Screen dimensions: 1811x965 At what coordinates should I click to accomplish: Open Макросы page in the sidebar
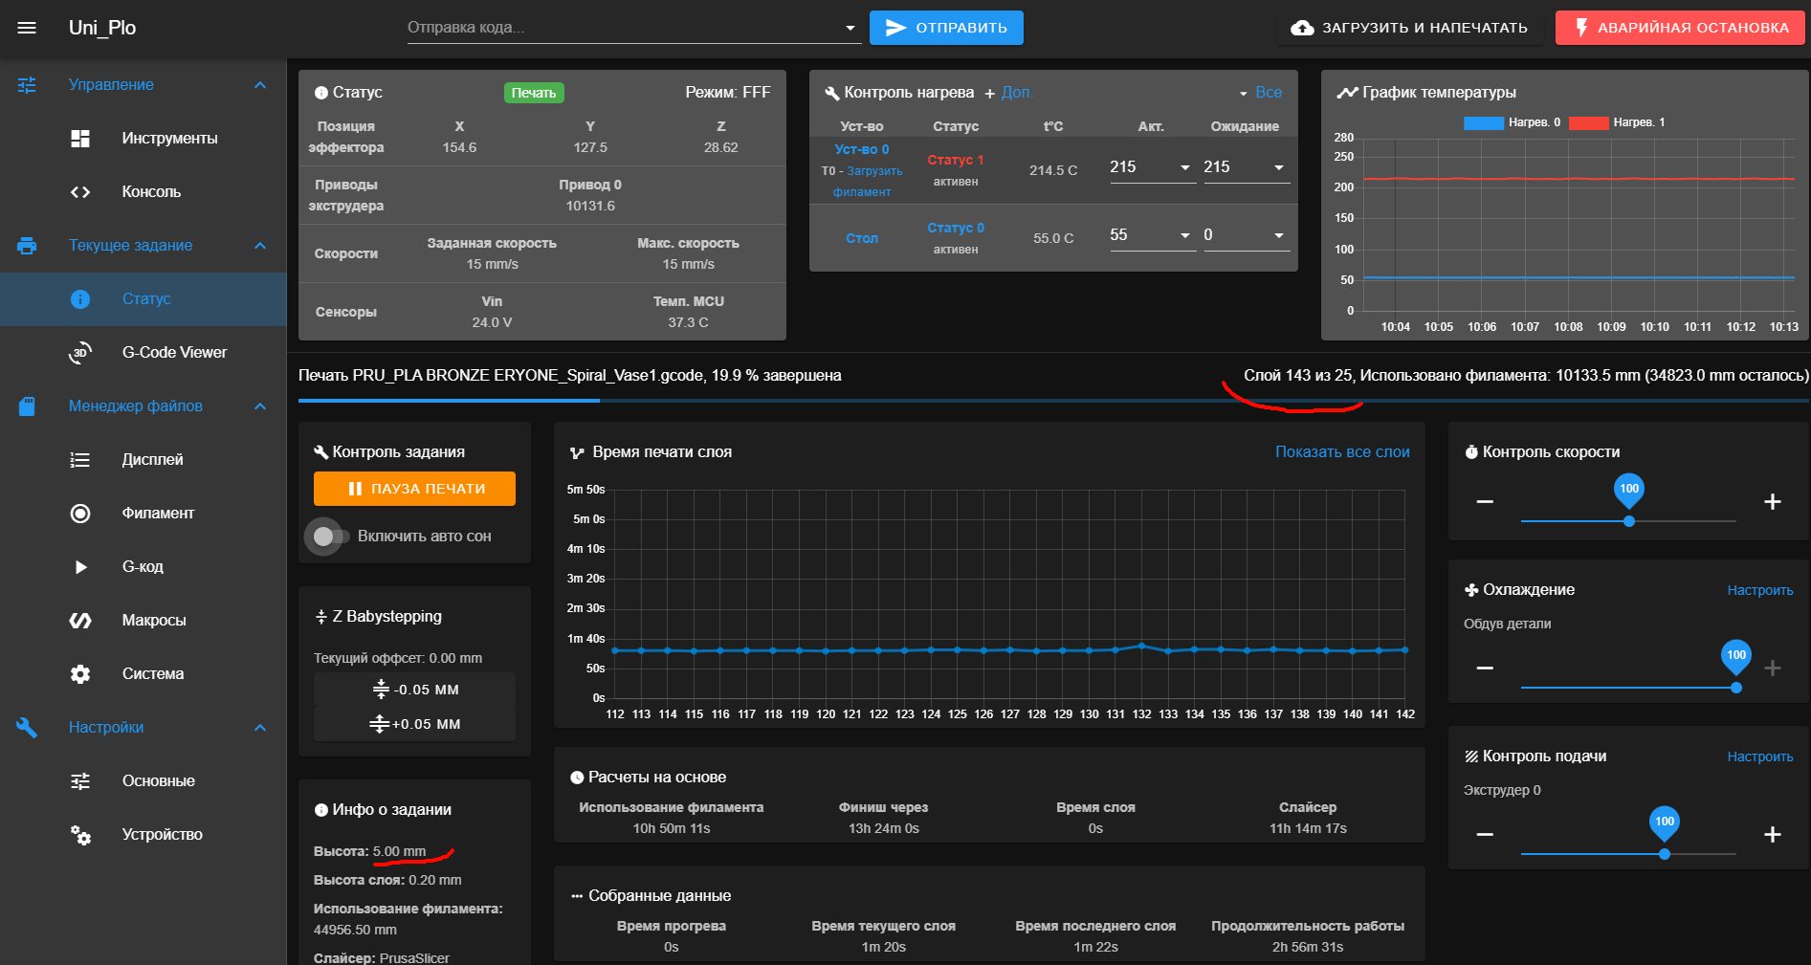tap(144, 621)
